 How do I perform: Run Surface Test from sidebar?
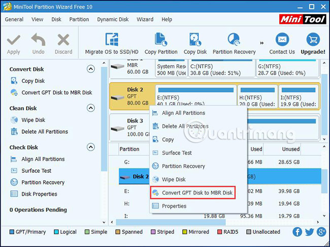[36, 171]
